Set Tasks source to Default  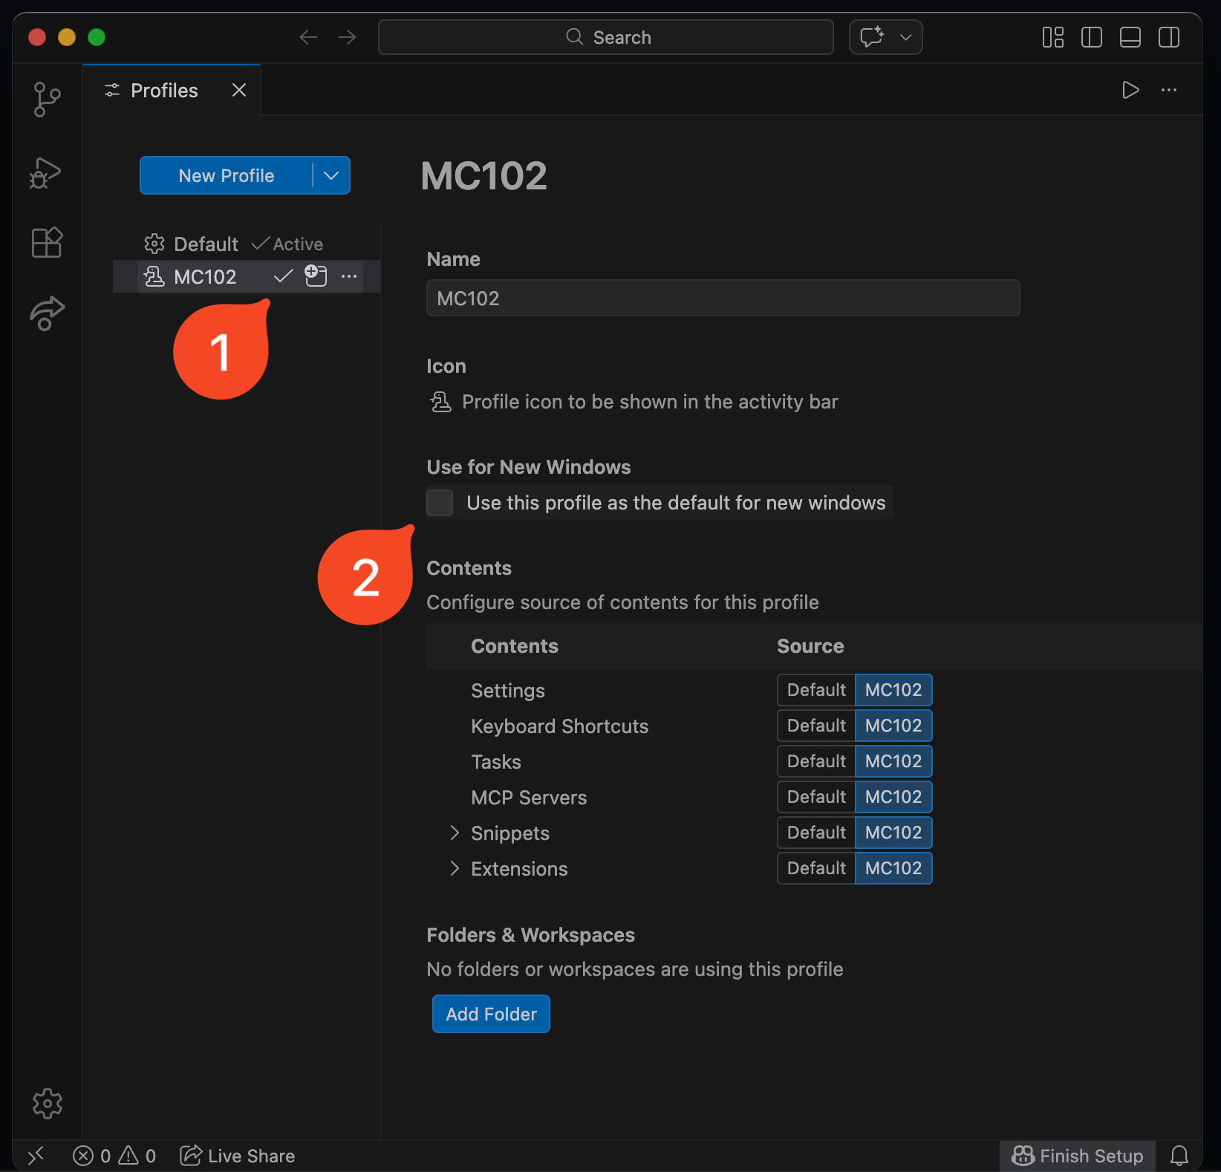pos(815,761)
